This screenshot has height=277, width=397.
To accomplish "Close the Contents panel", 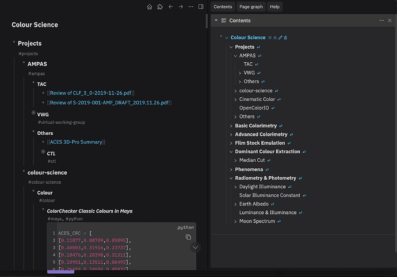I will (390, 21).
